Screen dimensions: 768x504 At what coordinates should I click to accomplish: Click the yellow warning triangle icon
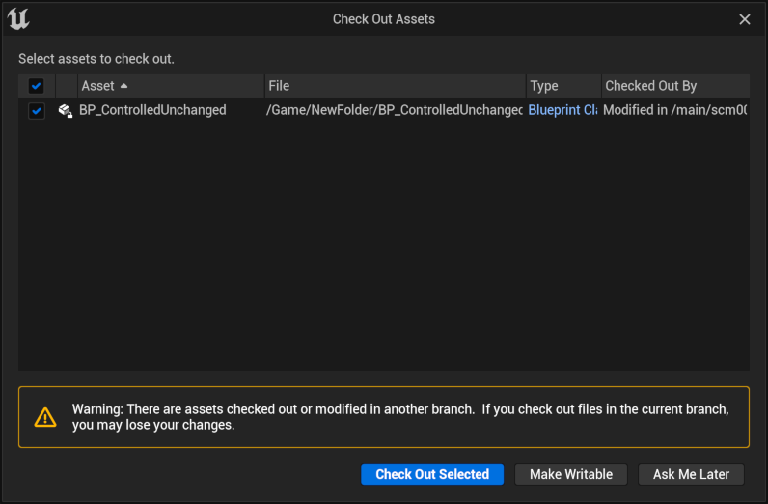pos(45,417)
